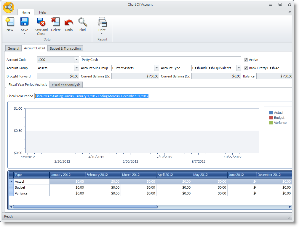Collapse the ribbon using the chevron icon

[290, 12]
